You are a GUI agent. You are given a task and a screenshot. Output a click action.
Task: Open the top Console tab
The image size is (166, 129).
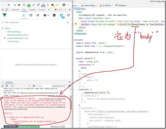tap(32, 10)
